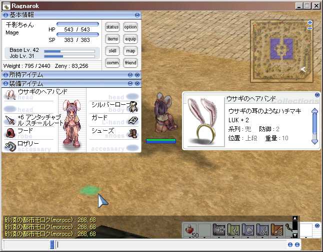
Task: Click the シルバーローブ equipment name
Action: pyautogui.click(x=111, y=105)
